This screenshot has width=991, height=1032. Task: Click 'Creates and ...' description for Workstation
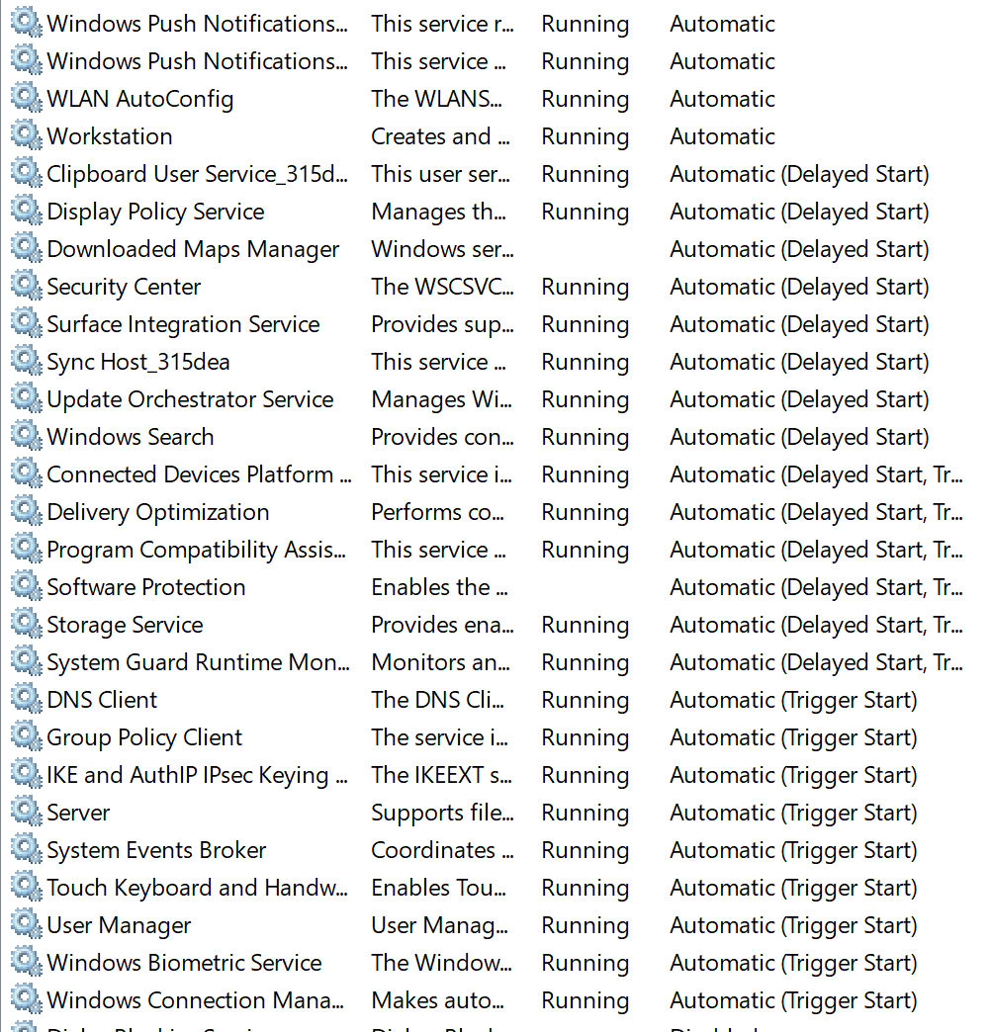(x=440, y=136)
